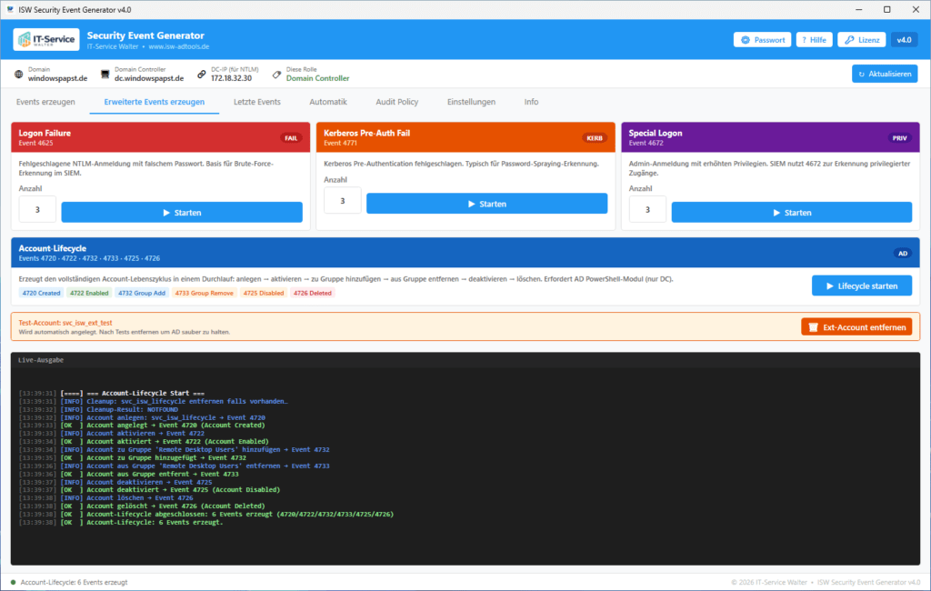Screen dimensions: 931x591
Task: Start Special Logon event 4672
Action: click(792, 212)
